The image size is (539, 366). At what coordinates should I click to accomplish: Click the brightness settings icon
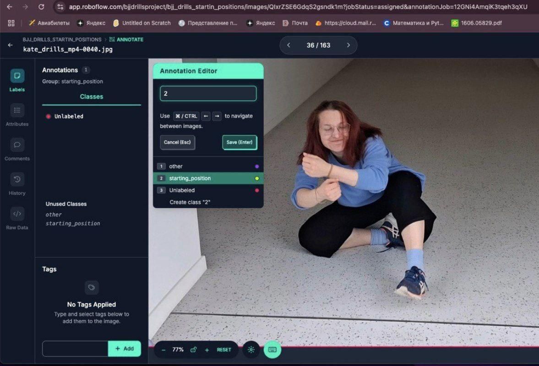tap(251, 350)
